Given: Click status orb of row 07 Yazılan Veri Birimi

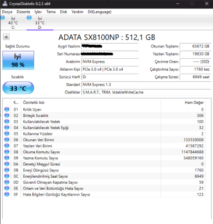Looking at the screenshot, I should (x=7, y=146).
